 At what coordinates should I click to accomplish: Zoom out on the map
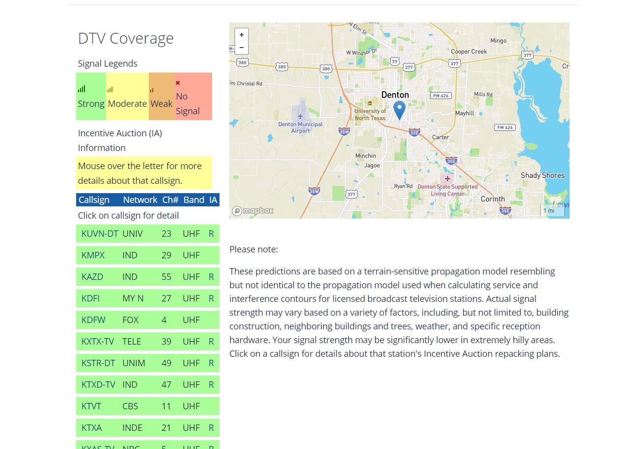[242, 48]
